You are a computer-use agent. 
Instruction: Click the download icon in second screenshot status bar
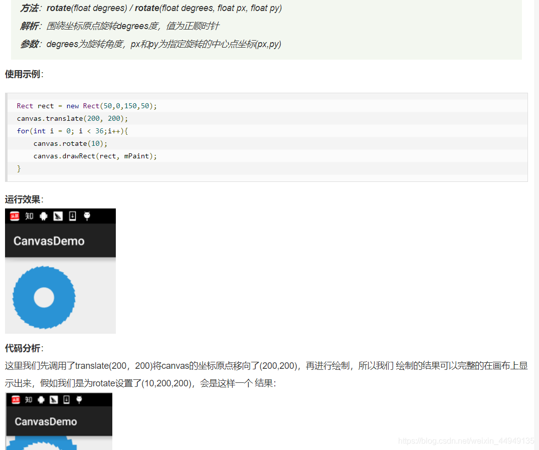click(67, 399)
